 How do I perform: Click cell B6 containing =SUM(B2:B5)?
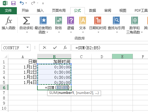tap(54, 88)
